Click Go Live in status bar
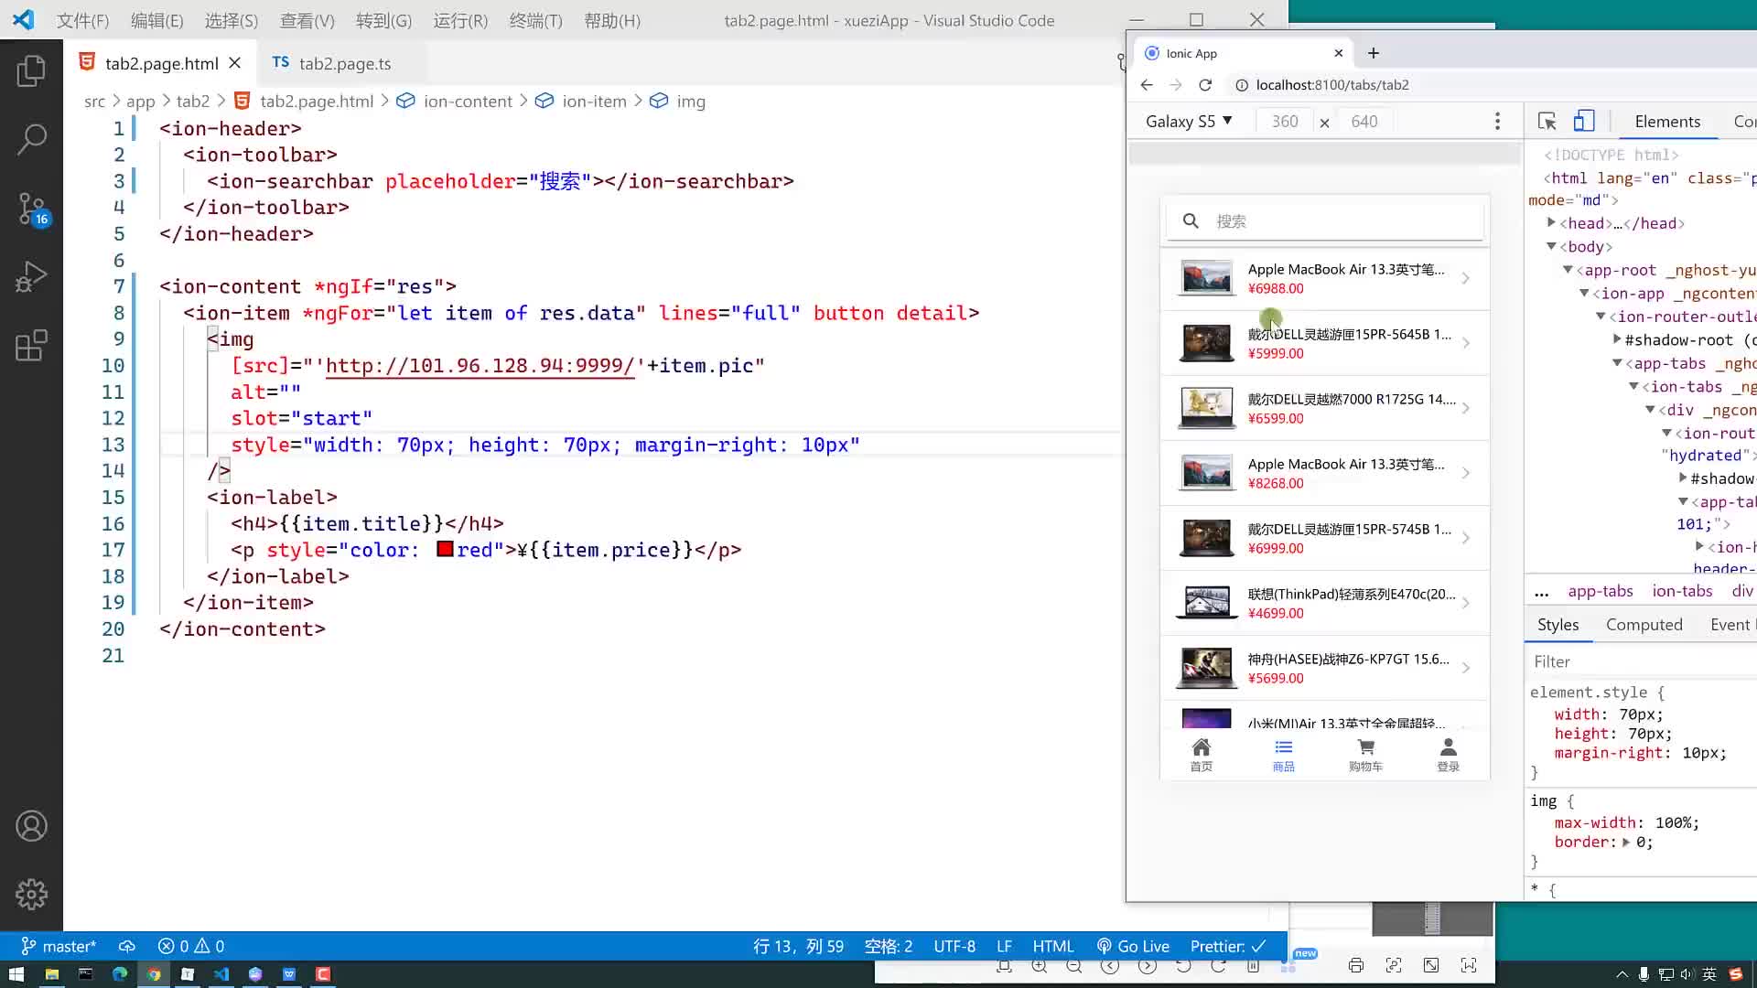This screenshot has width=1757, height=988. [x=1133, y=946]
